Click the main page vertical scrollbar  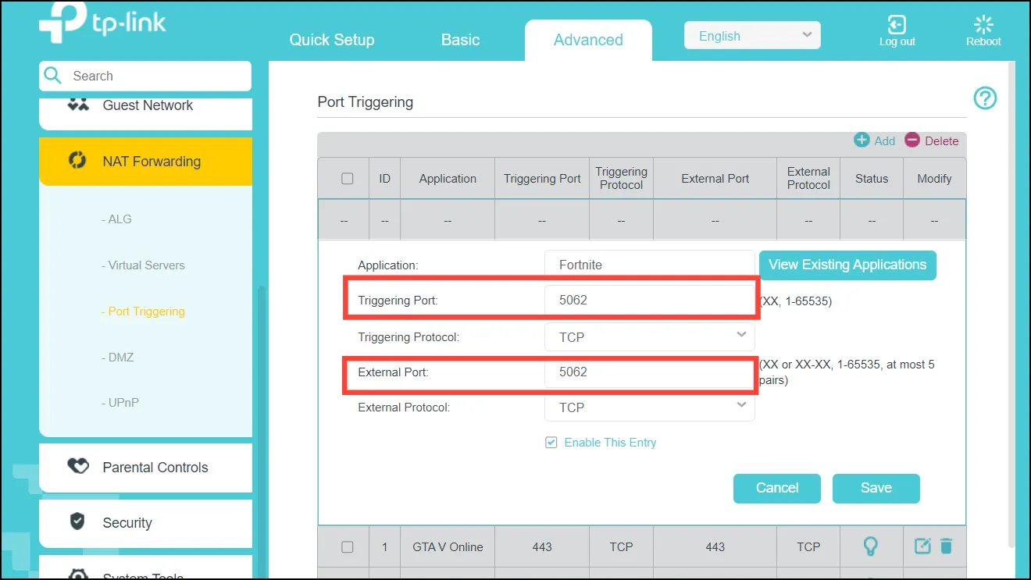[1011, 304]
